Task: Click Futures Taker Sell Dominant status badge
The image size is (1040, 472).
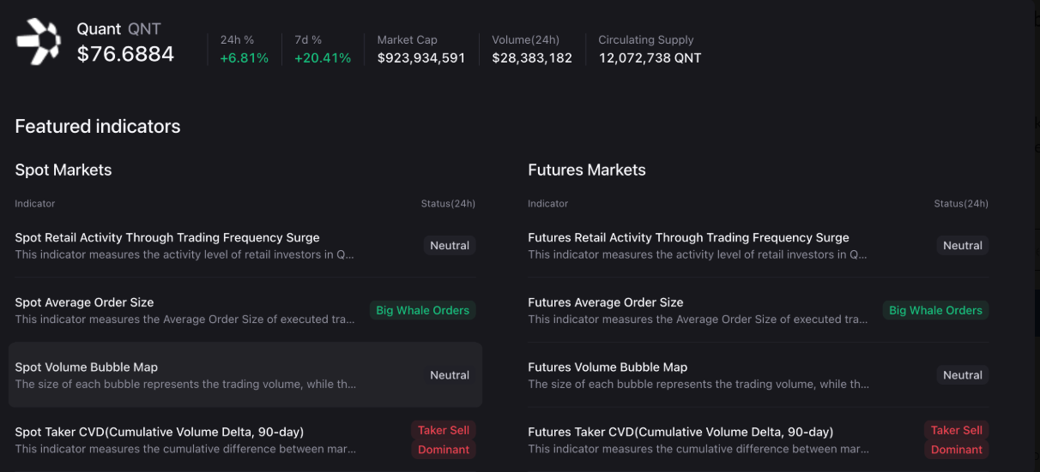Action: 957,439
